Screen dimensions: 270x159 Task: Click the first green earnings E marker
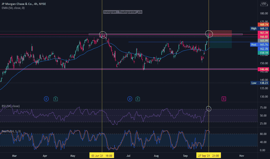pyautogui.click(x=55, y=99)
